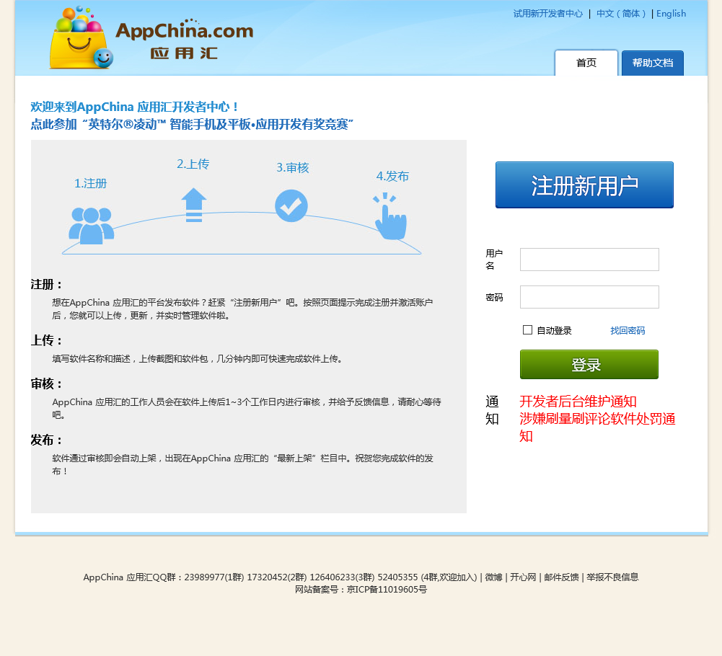722x656 pixels.
Task: Open the 邮件反馈 footer link
Action: click(561, 577)
